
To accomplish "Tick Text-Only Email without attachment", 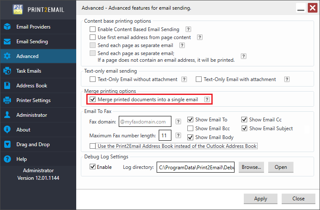I will coord(93,79).
